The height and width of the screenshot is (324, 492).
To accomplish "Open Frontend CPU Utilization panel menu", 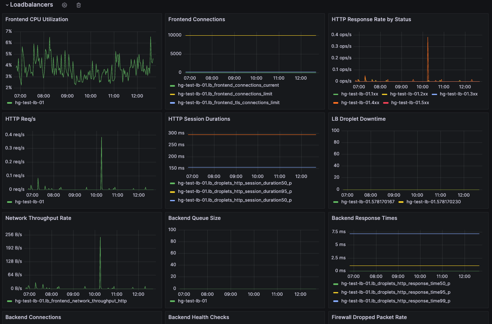I will click(37, 19).
